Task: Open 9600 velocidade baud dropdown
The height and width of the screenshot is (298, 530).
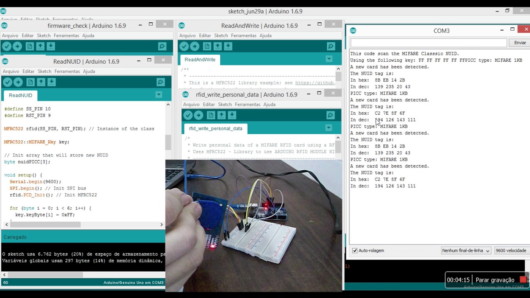Action: tap(512, 250)
